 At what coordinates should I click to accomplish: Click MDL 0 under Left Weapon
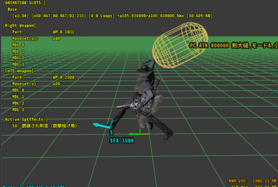(x=18, y=90)
